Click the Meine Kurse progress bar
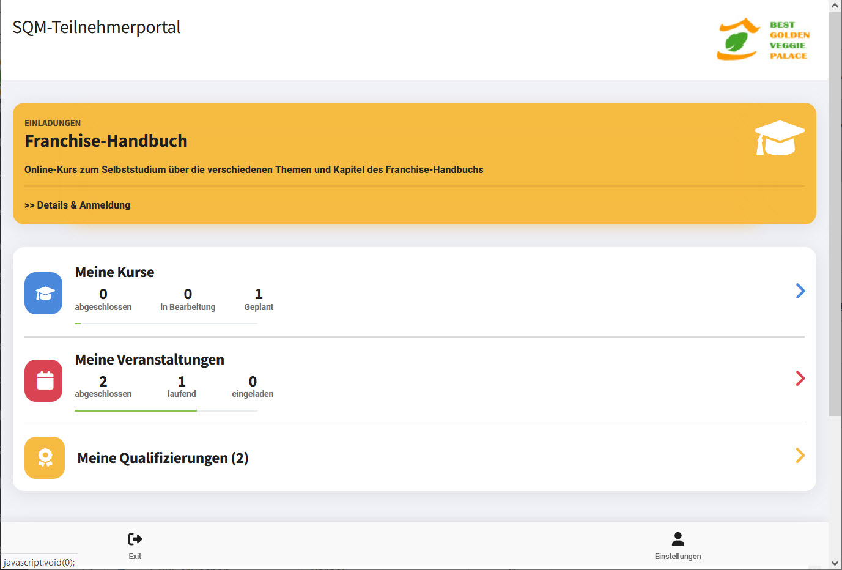The width and height of the screenshot is (842, 570). click(166, 324)
